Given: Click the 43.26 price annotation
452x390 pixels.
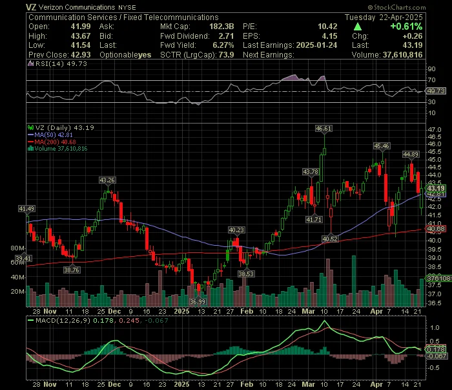Looking at the screenshot, I should pyautogui.click(x=107, y=180).
